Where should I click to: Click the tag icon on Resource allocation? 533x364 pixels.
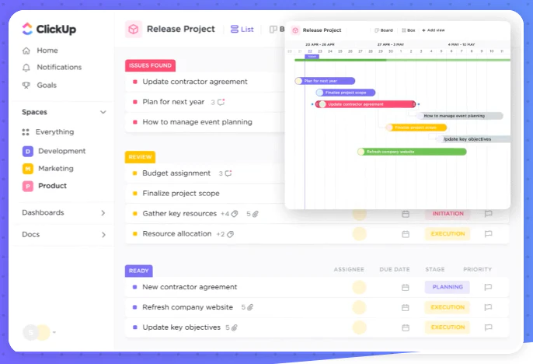230,234
